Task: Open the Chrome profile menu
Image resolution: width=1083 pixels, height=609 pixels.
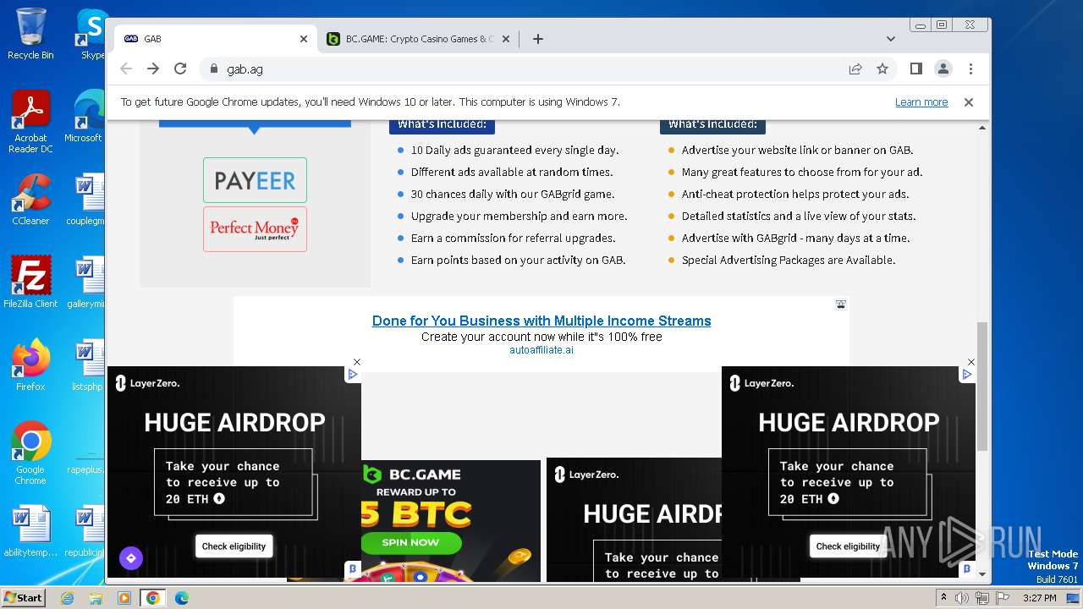Action: pos(943,69)
